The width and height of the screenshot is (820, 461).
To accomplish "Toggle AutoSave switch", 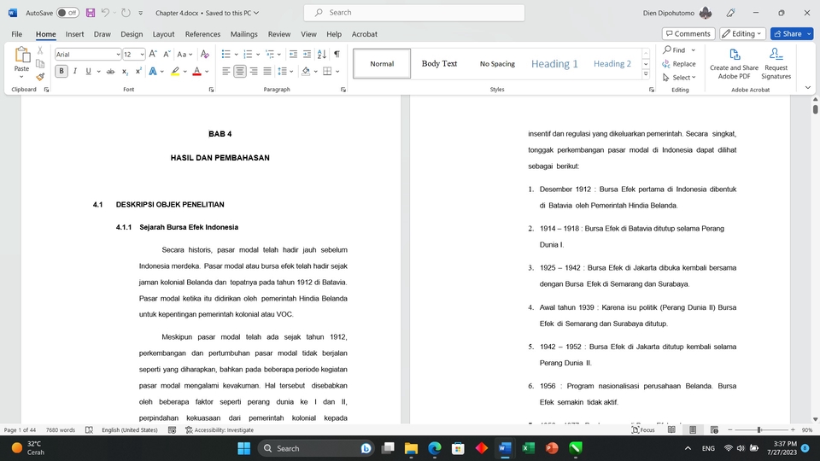I will [x=67, y=13].
